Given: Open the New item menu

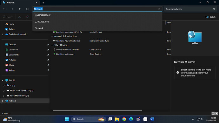Looking at the screenshot, I should point(8,17).
